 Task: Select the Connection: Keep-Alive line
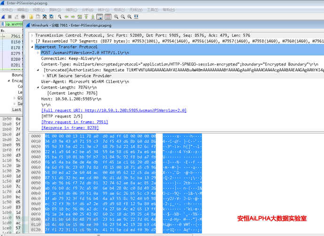(71, 59)
